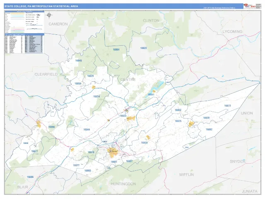The height and width of the screenshot is (199, 265).
Task: Select ZIP code 16864 label
Action: [x=116, y=50]
